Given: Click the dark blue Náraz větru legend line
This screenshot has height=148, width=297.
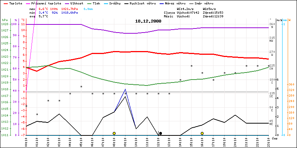Looking at the screenshot, I should pos(160,3).
